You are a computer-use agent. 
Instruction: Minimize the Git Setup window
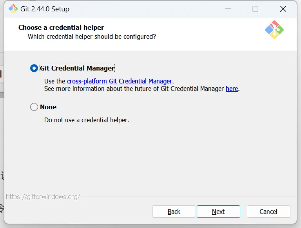click(x=228, y=9)
